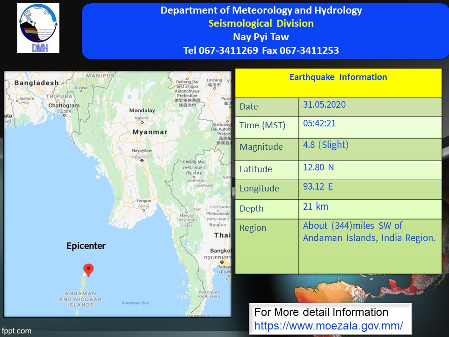Select the time value 05:42:21
Viewport: 449px width, 337px height.
[319, 123]
